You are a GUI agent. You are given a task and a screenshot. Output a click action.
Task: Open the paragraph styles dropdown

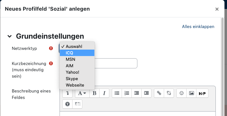(x=82, y=93)
